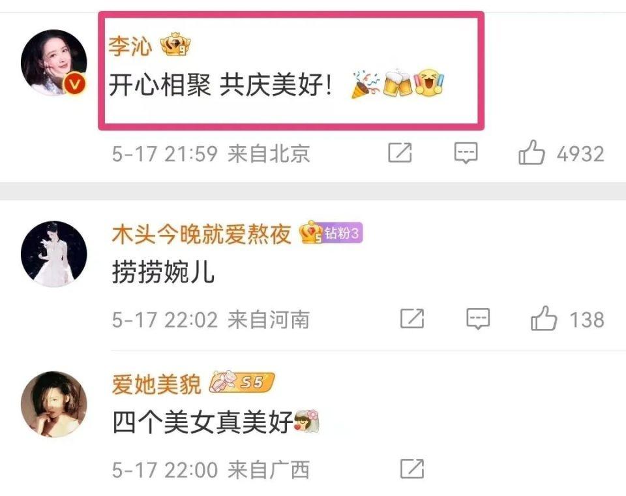Open reply box for 捞捞婉儿 comment

[478, 318]
